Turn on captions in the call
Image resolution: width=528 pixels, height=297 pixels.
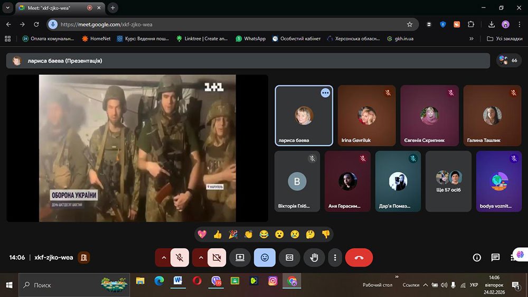pos(289,257)
